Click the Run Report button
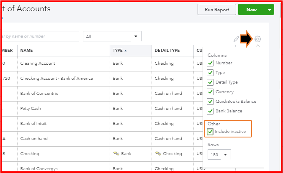283x173 pixels. pyautogui.click(x=216, y=10)
